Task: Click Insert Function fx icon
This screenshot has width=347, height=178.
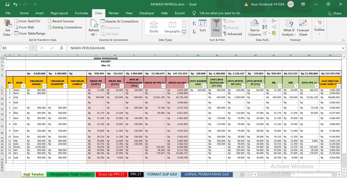Action: (x=61, y=48)
